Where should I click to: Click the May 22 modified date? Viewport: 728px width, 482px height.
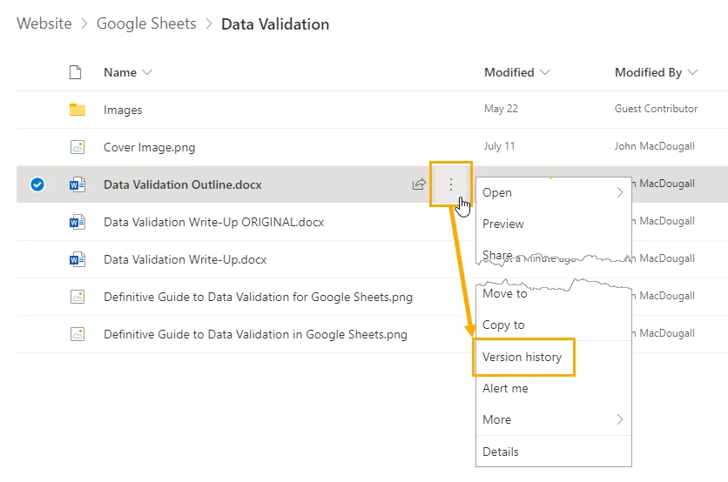(x=501, y=109)
